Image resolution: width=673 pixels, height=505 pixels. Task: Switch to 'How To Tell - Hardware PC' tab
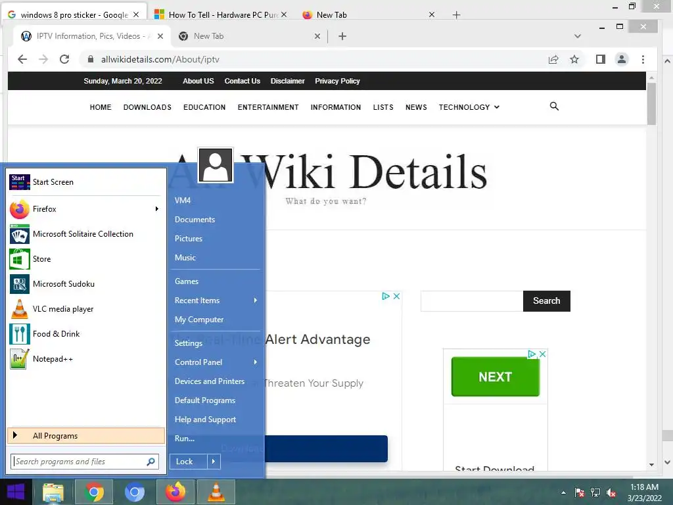(x=220, y=14)
